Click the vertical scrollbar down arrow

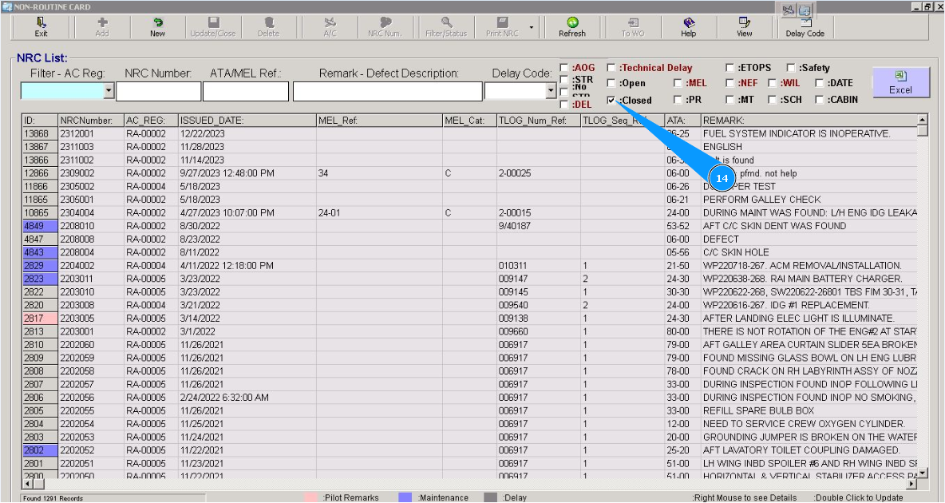point(922,473)
